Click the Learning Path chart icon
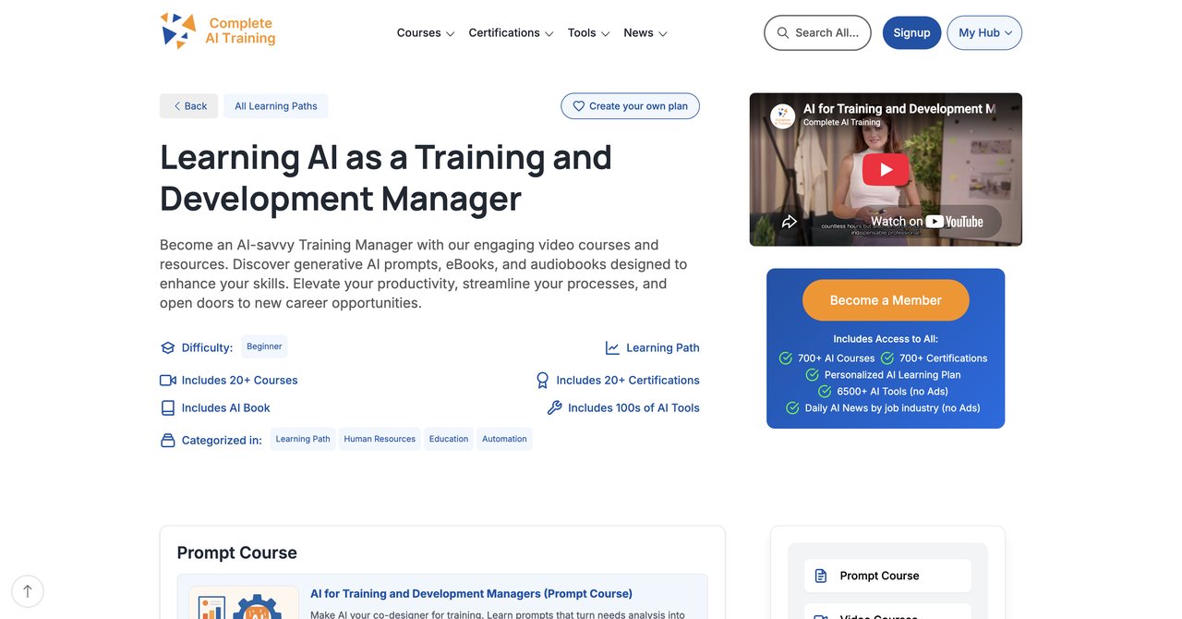Image resolution: width=1182 pixels, height=619 pixels. point(612,348)
